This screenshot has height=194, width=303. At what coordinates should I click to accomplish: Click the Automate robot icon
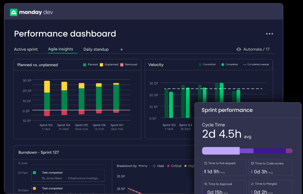(239, 49)
